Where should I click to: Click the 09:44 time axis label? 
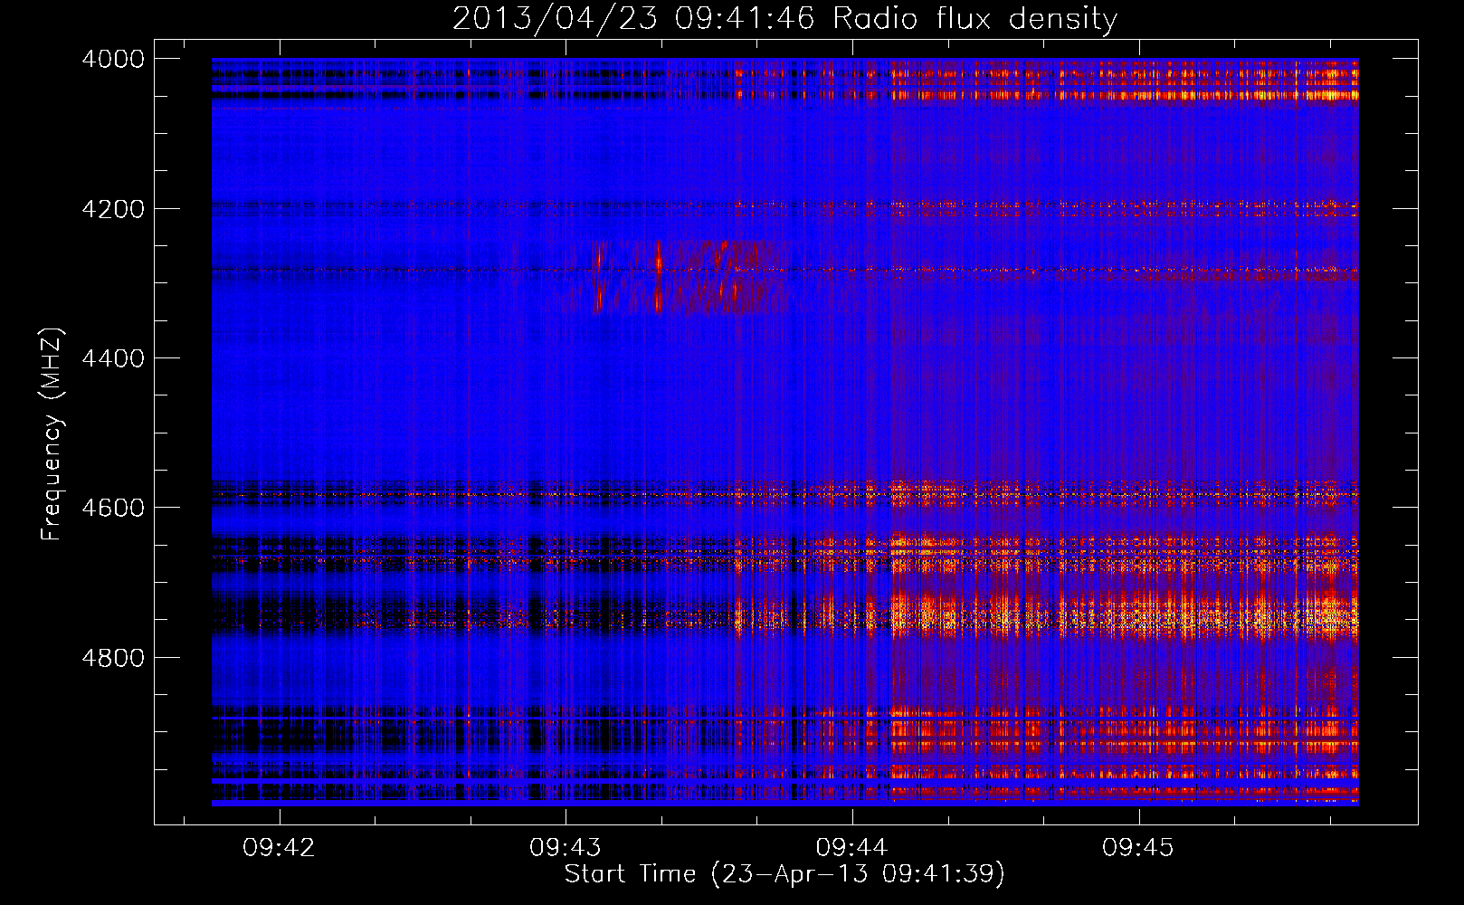pyautogui.click(x=851, y=848)
